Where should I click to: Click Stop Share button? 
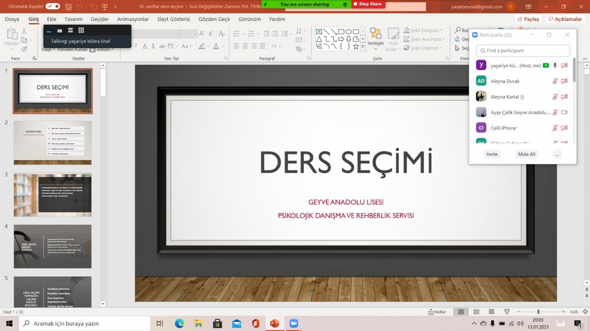(x=368, y=4)
